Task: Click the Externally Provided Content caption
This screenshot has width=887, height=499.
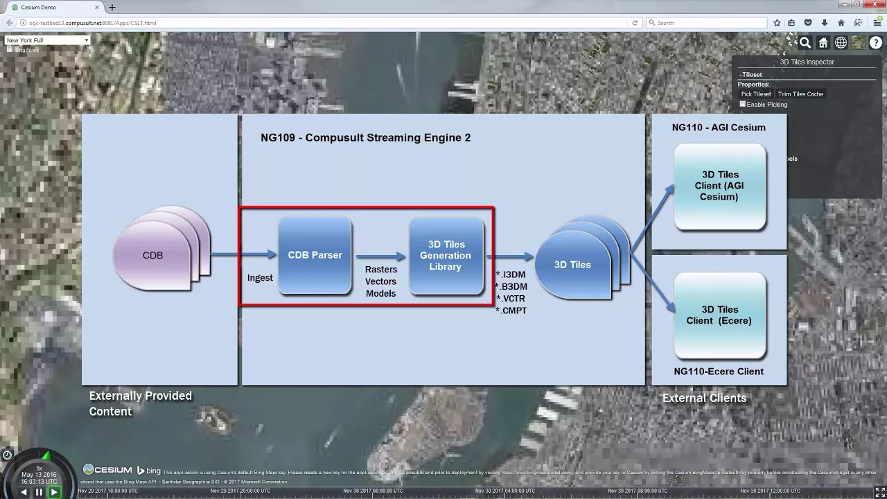Action: [x=141, y=403]
